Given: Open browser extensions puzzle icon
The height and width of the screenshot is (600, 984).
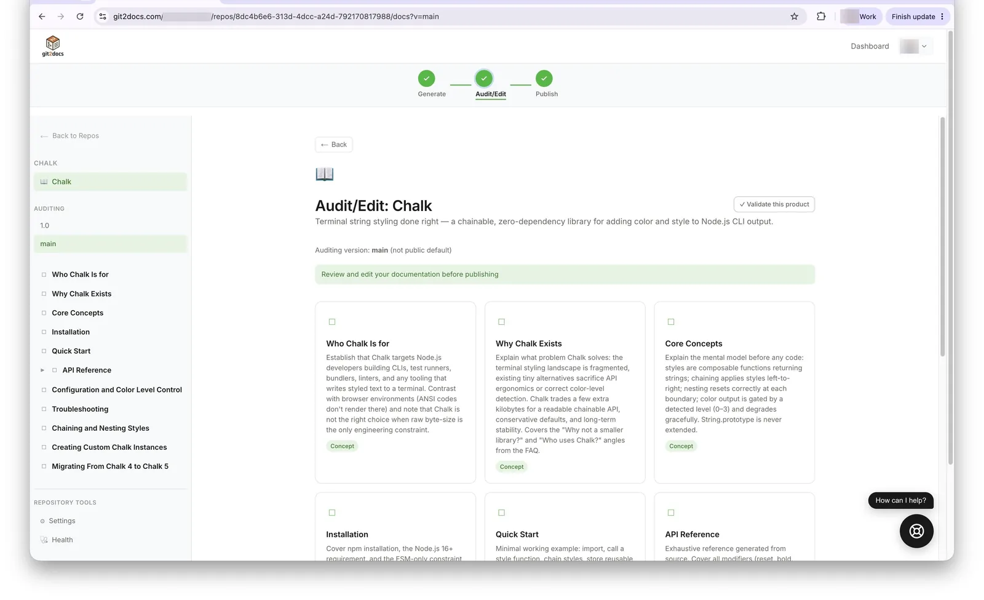Looking at the screenshot, I should click(821, 17).
